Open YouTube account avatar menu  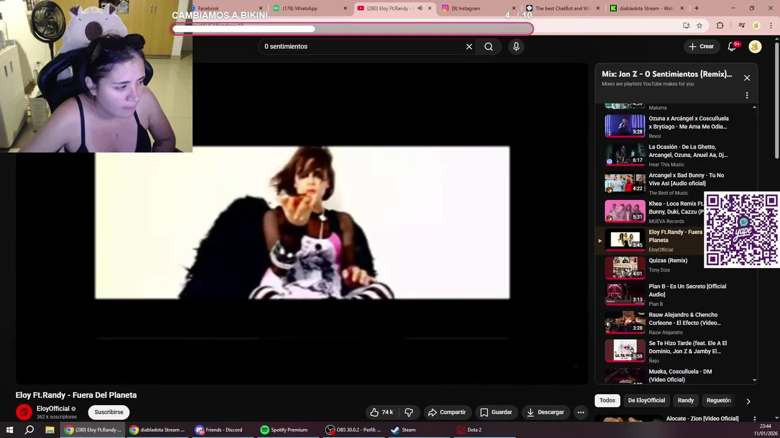pyautogui.click(x=755, y=46)
